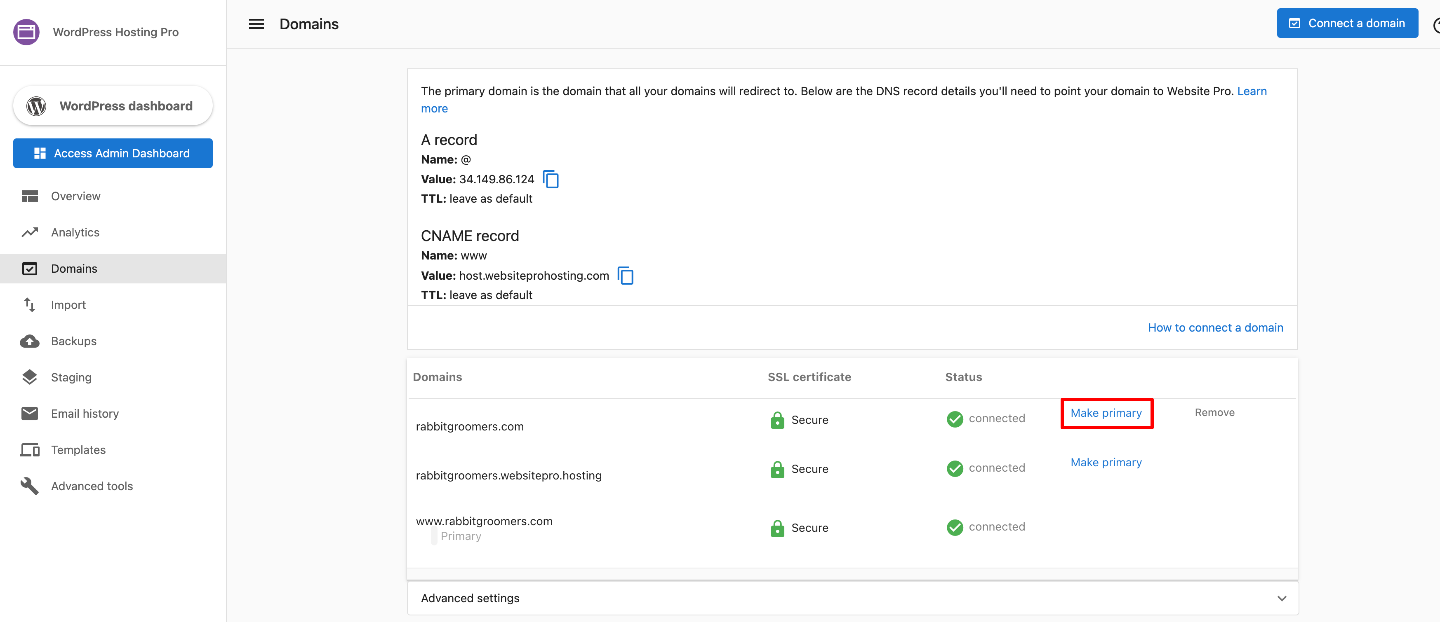The image size is (1440, 622).
Task: Open How to connect a domain link
Action: [1215, 328]
